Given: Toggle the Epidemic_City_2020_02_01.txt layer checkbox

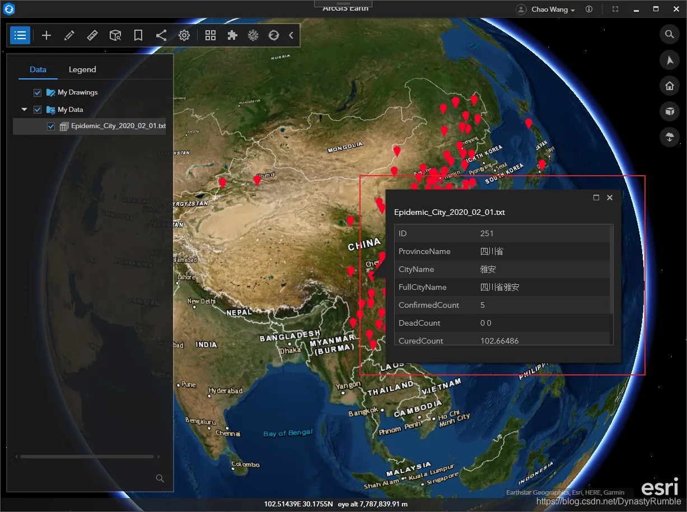Looking at the screenshot, I should (x=51, y=126).
